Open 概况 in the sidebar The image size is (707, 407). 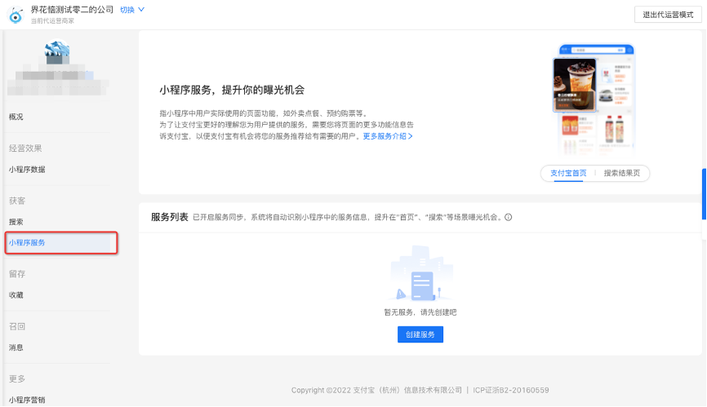click(16, 117)
